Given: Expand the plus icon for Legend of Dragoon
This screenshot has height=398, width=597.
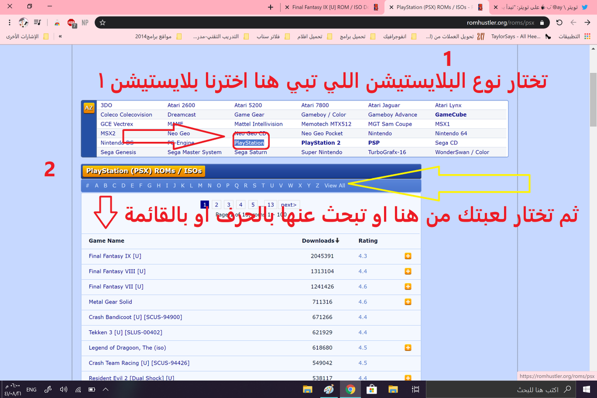Looking at the screenshot, I should coord(408,348).
